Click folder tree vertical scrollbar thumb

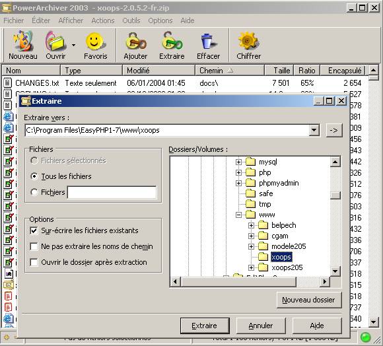coord(335,195)
